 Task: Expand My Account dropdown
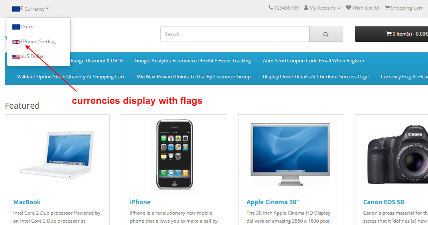tap(322, 8)
